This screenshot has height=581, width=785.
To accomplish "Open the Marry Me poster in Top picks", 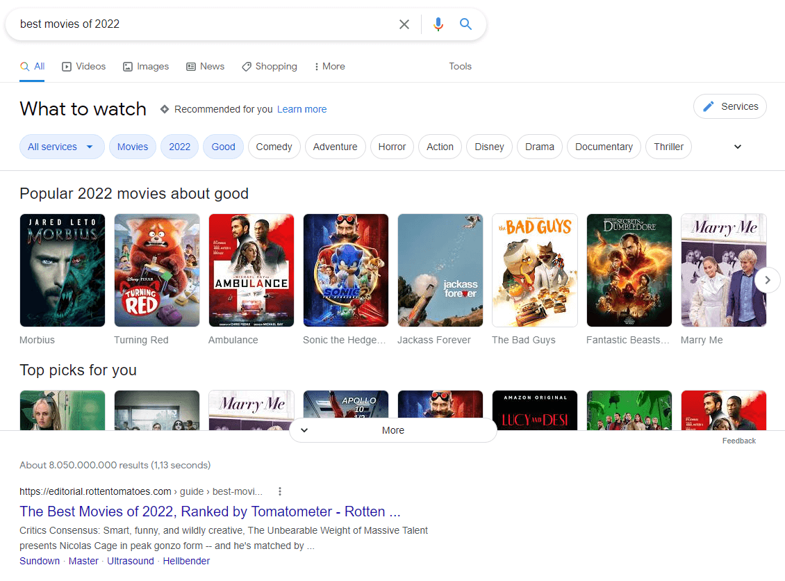I will [x=251, y=410].
